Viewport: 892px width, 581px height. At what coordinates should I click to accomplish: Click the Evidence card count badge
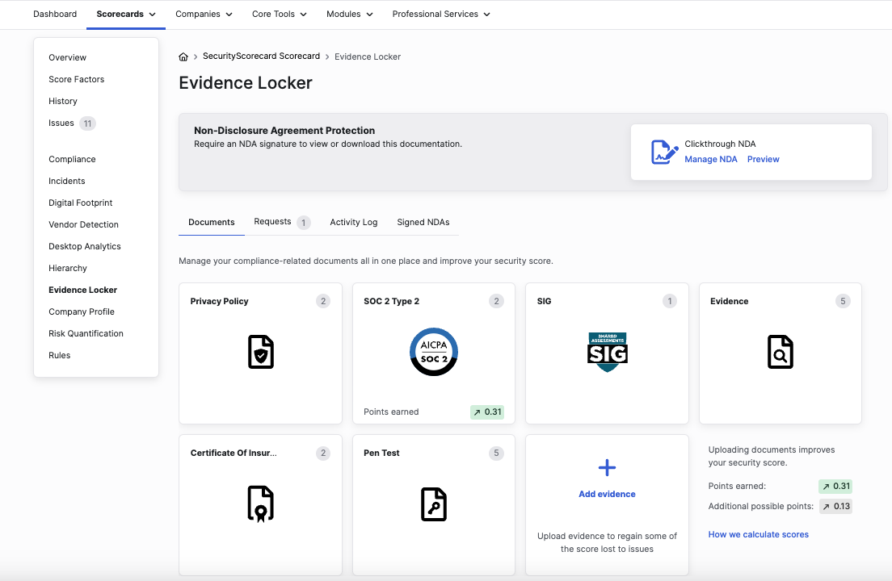pos(843,301)
